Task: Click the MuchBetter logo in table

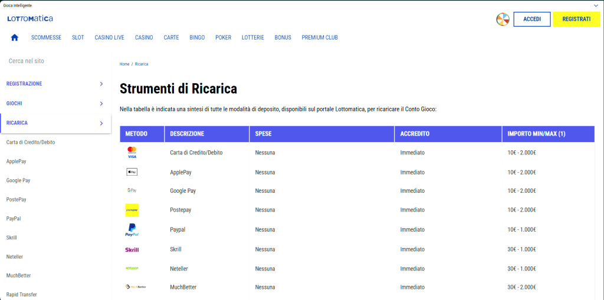Action: coord(136,287)
